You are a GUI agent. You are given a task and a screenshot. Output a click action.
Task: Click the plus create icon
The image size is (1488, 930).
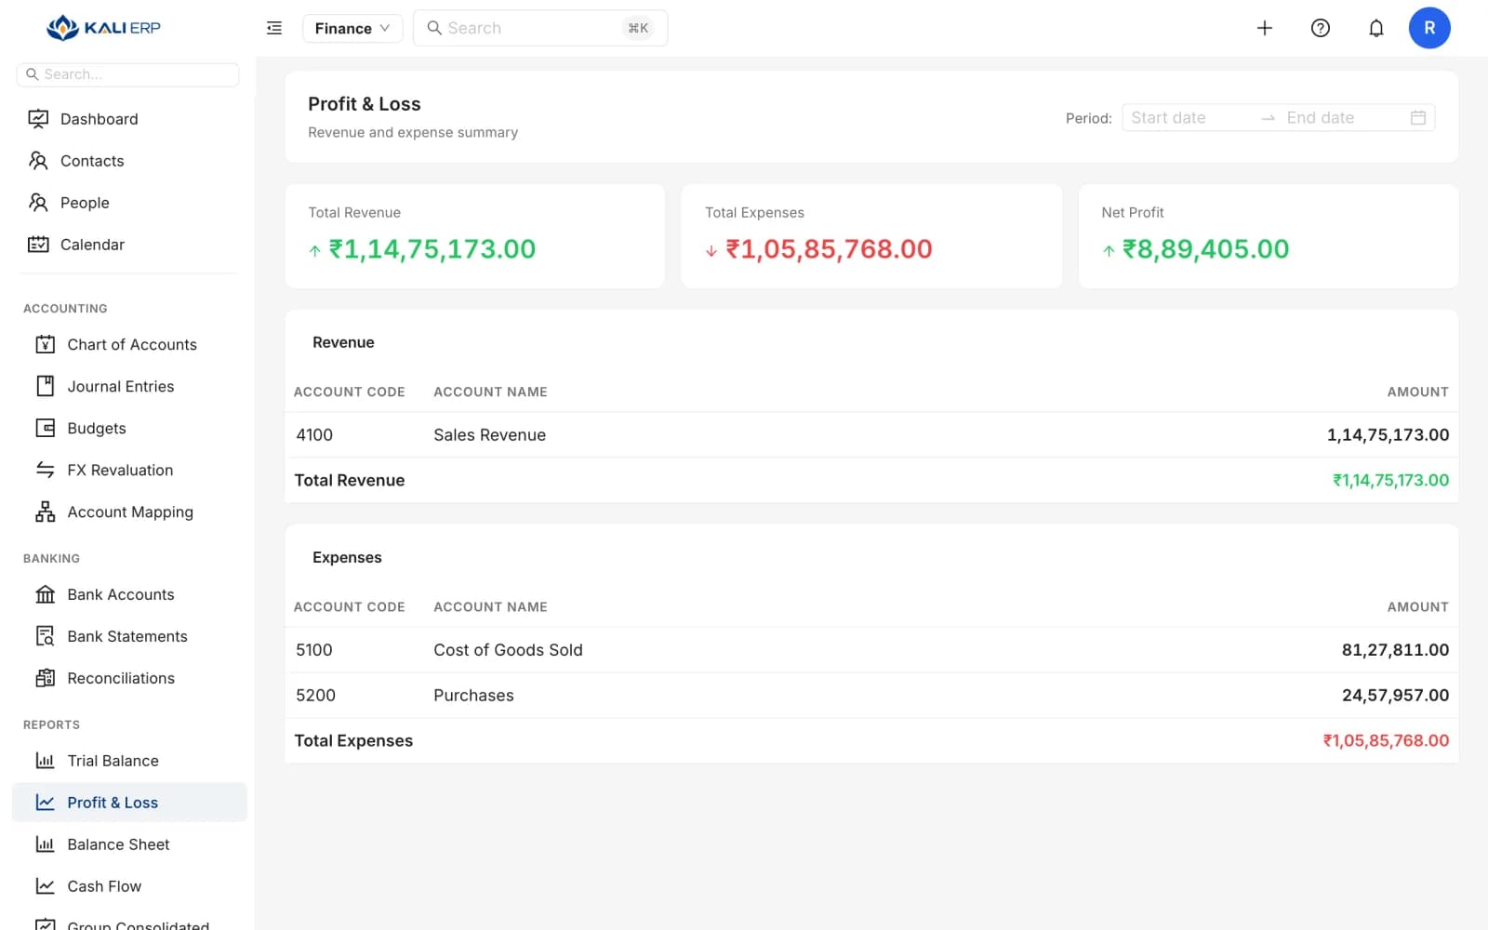(1265, 28)
